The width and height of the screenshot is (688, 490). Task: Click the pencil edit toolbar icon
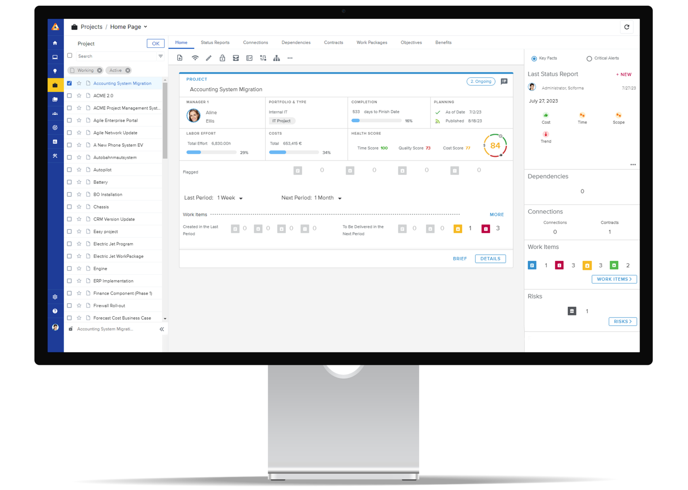(209, 58)
